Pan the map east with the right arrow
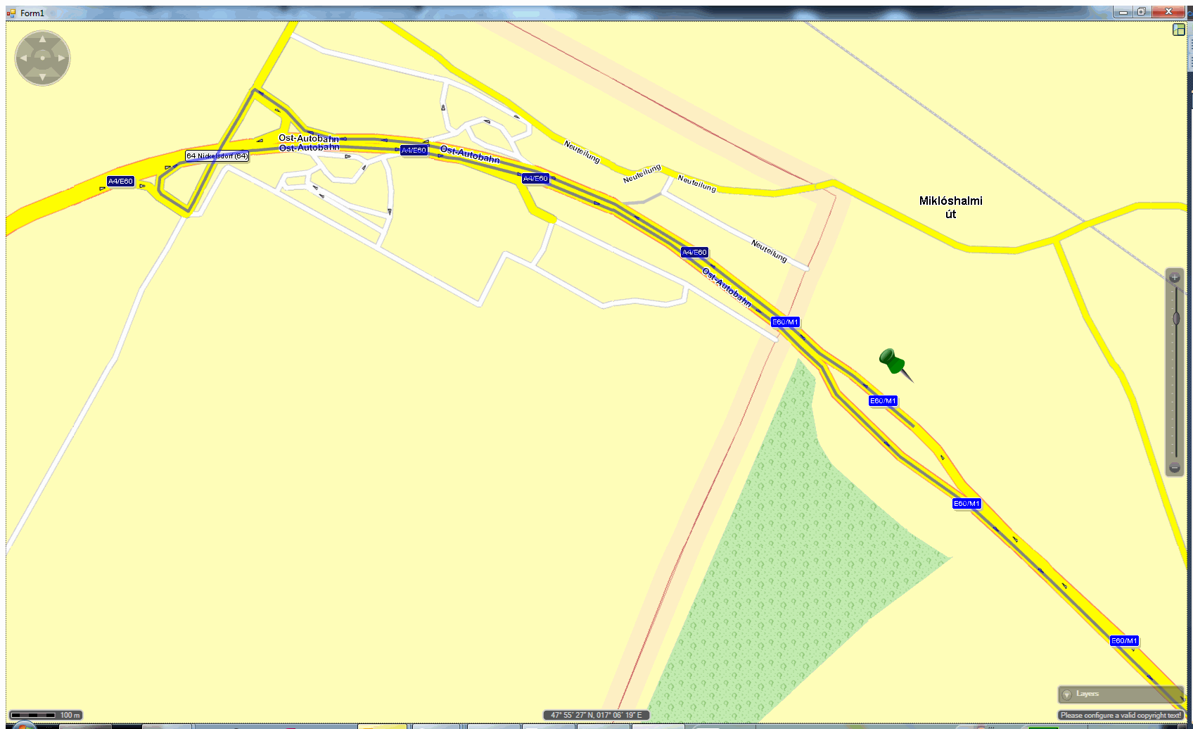Screen dimensions: 1193x729 point(61,58)
